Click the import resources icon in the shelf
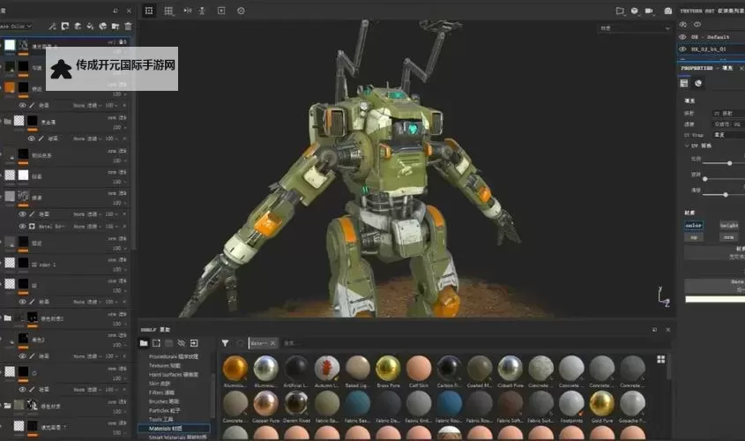745x441 pixels. [194, 343]
